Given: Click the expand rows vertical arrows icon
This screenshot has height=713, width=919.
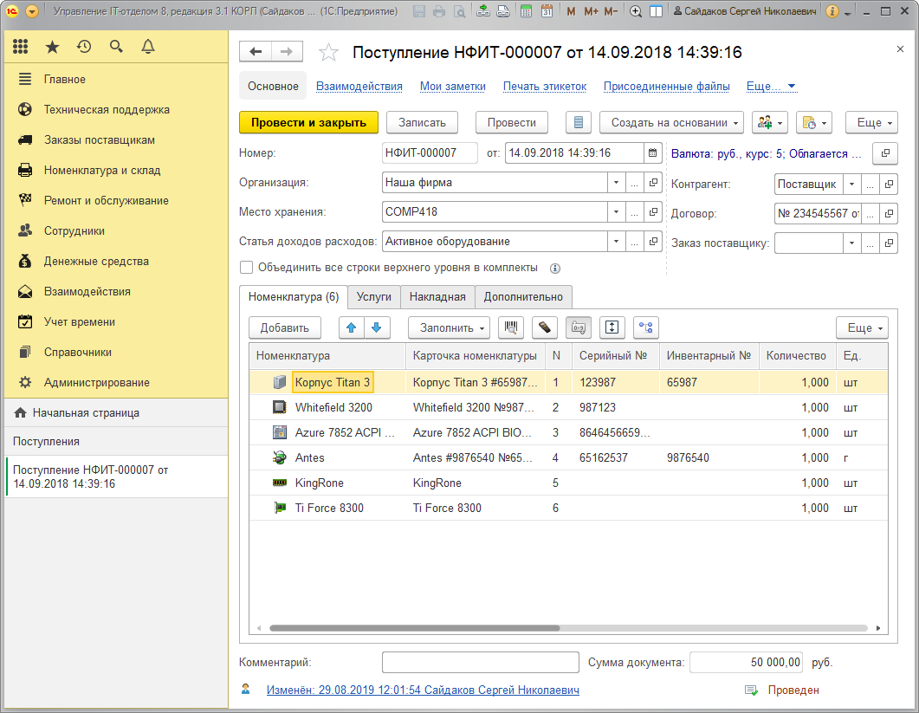Looking at the screenshot, I should (612, 327).
